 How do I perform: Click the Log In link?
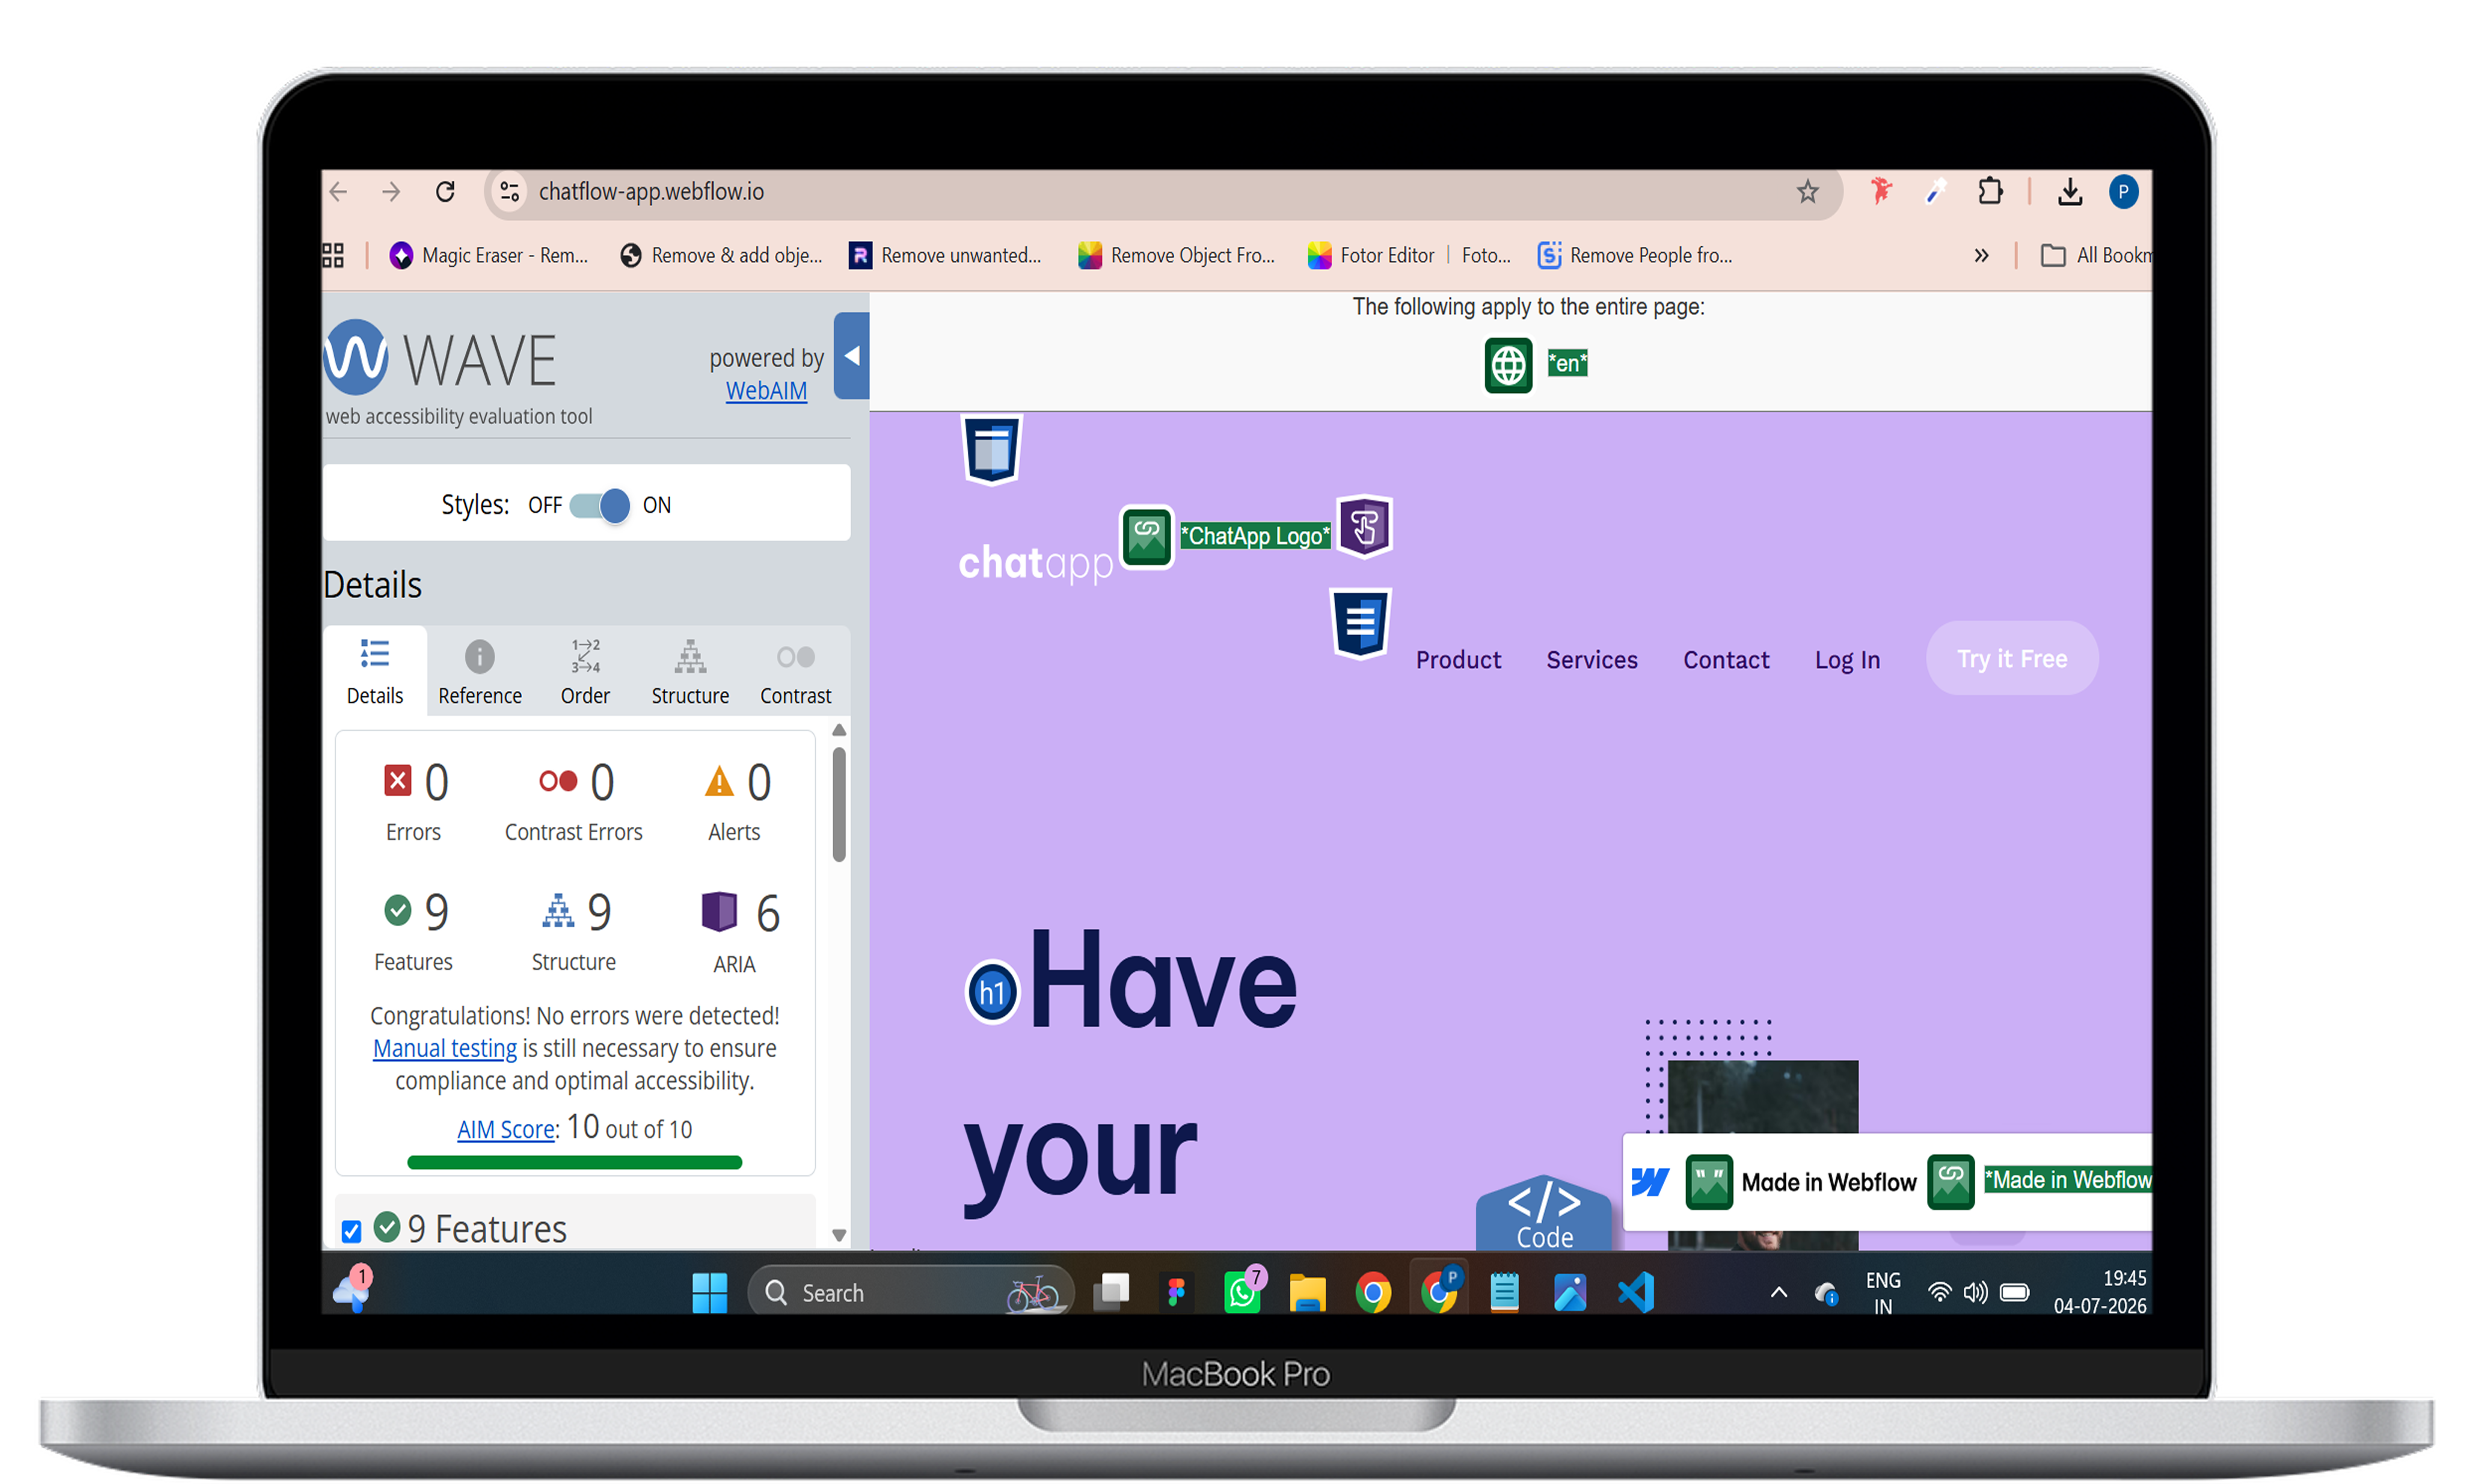(1847, 660)
